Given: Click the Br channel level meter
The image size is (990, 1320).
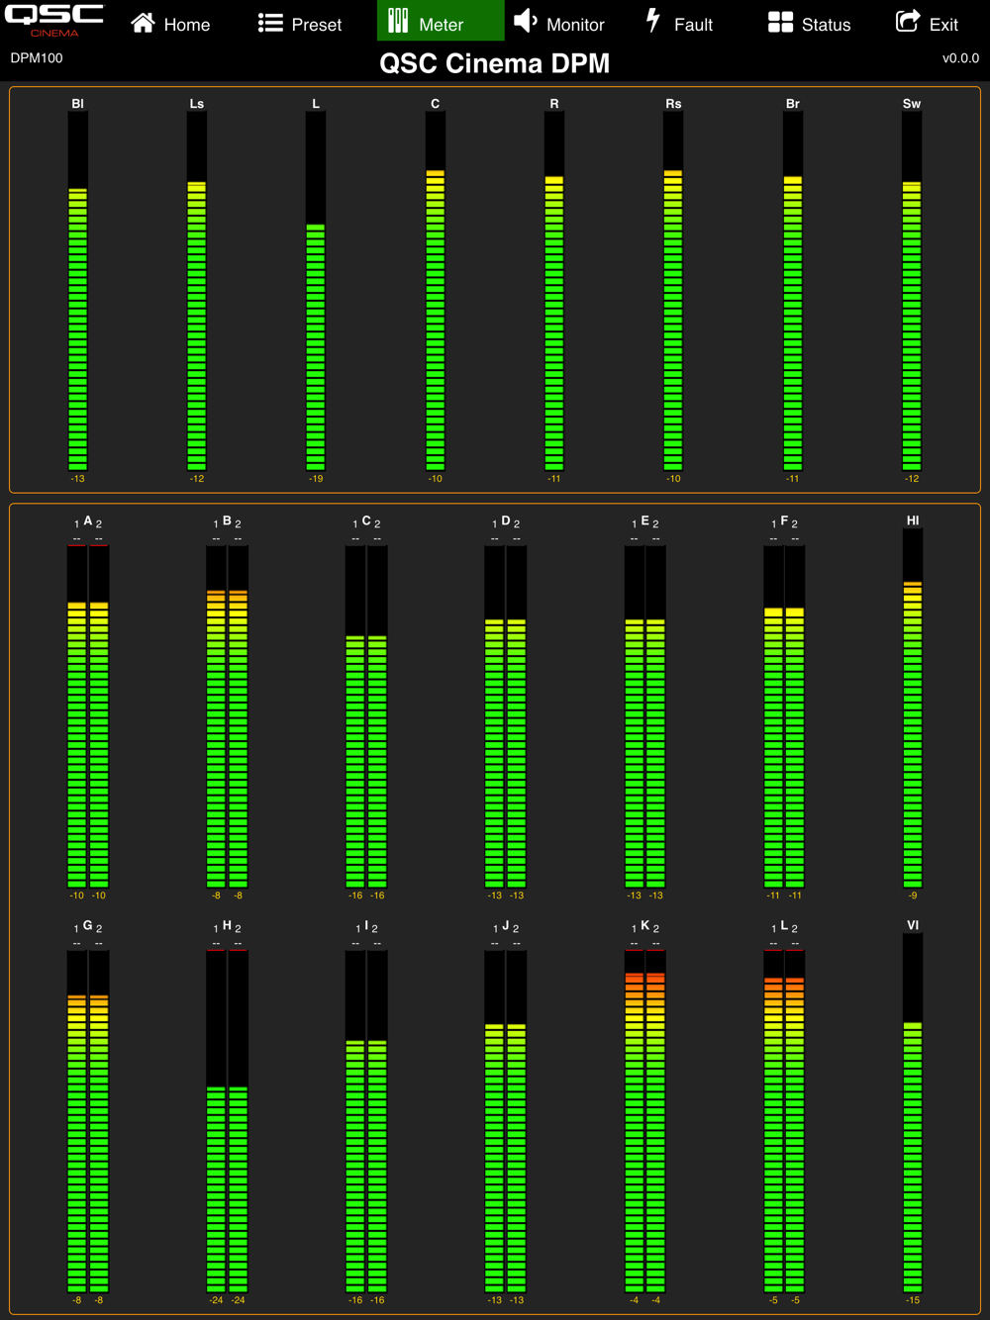Looking at the screenshot, I should click(x=793, y=291).
